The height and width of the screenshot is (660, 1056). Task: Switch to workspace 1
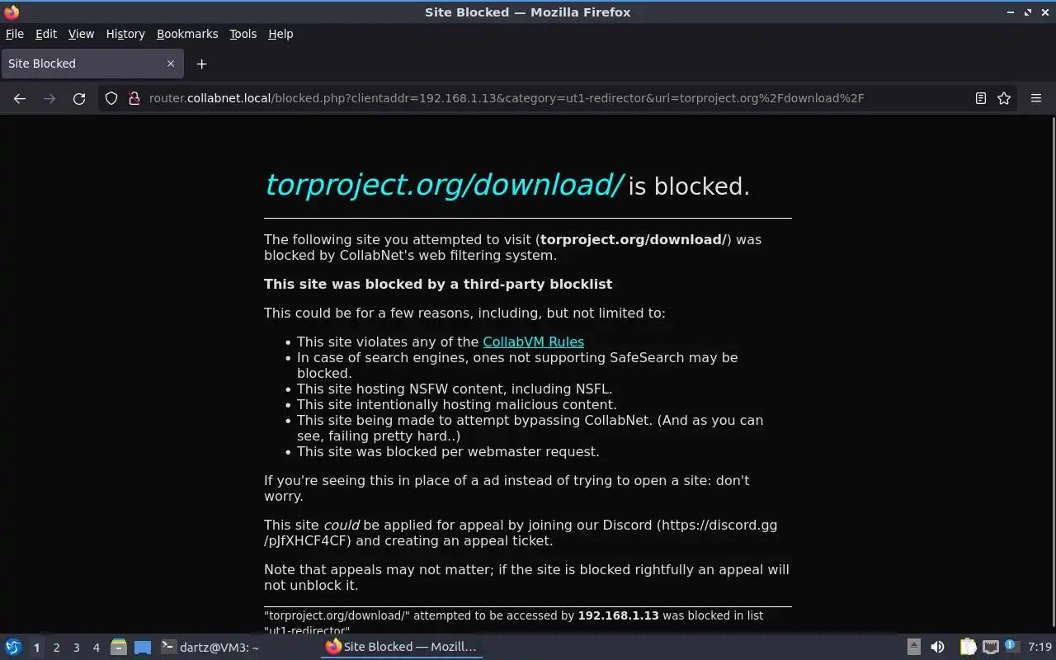click(36, 648)
